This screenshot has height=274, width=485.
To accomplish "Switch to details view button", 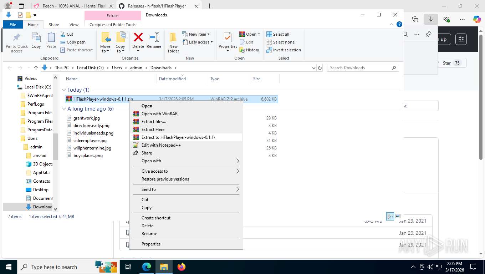I will pos(390,216).
